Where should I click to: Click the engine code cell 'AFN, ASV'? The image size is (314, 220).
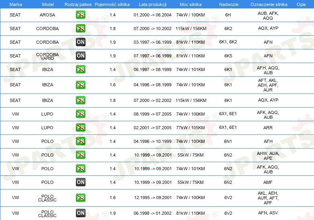click(268, 213)
